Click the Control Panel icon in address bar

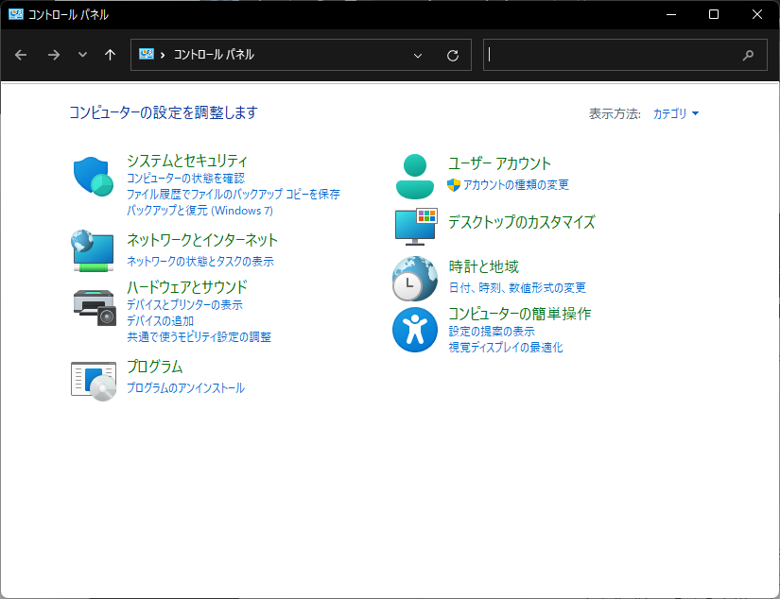[147, 54]
